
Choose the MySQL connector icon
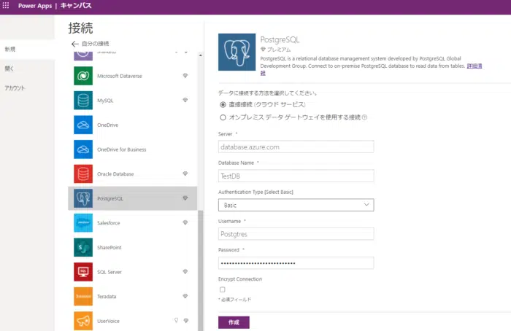coord(83,100)
